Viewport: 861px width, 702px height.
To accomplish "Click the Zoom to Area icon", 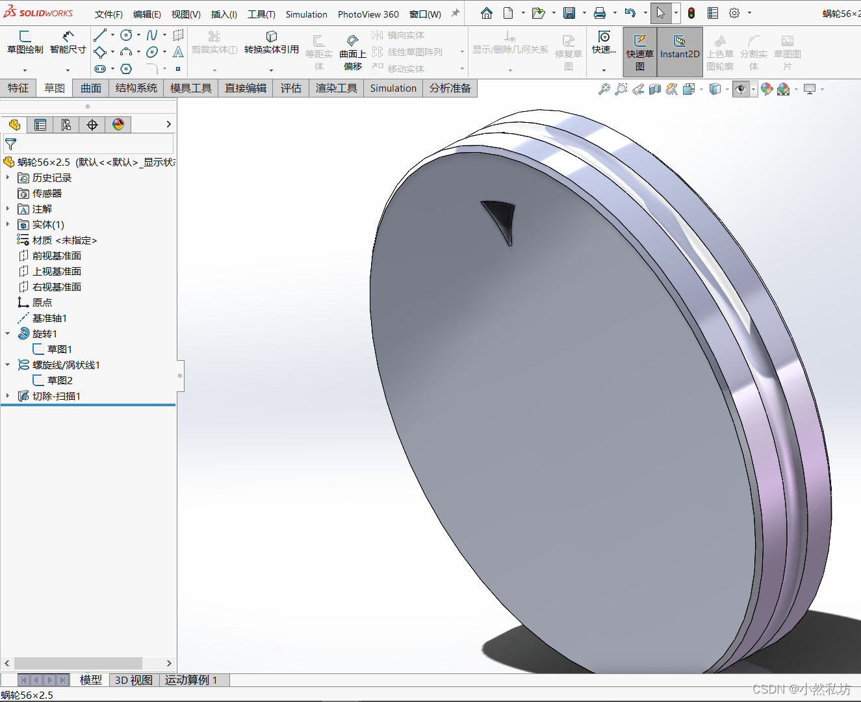I will (x=621, y=89).
